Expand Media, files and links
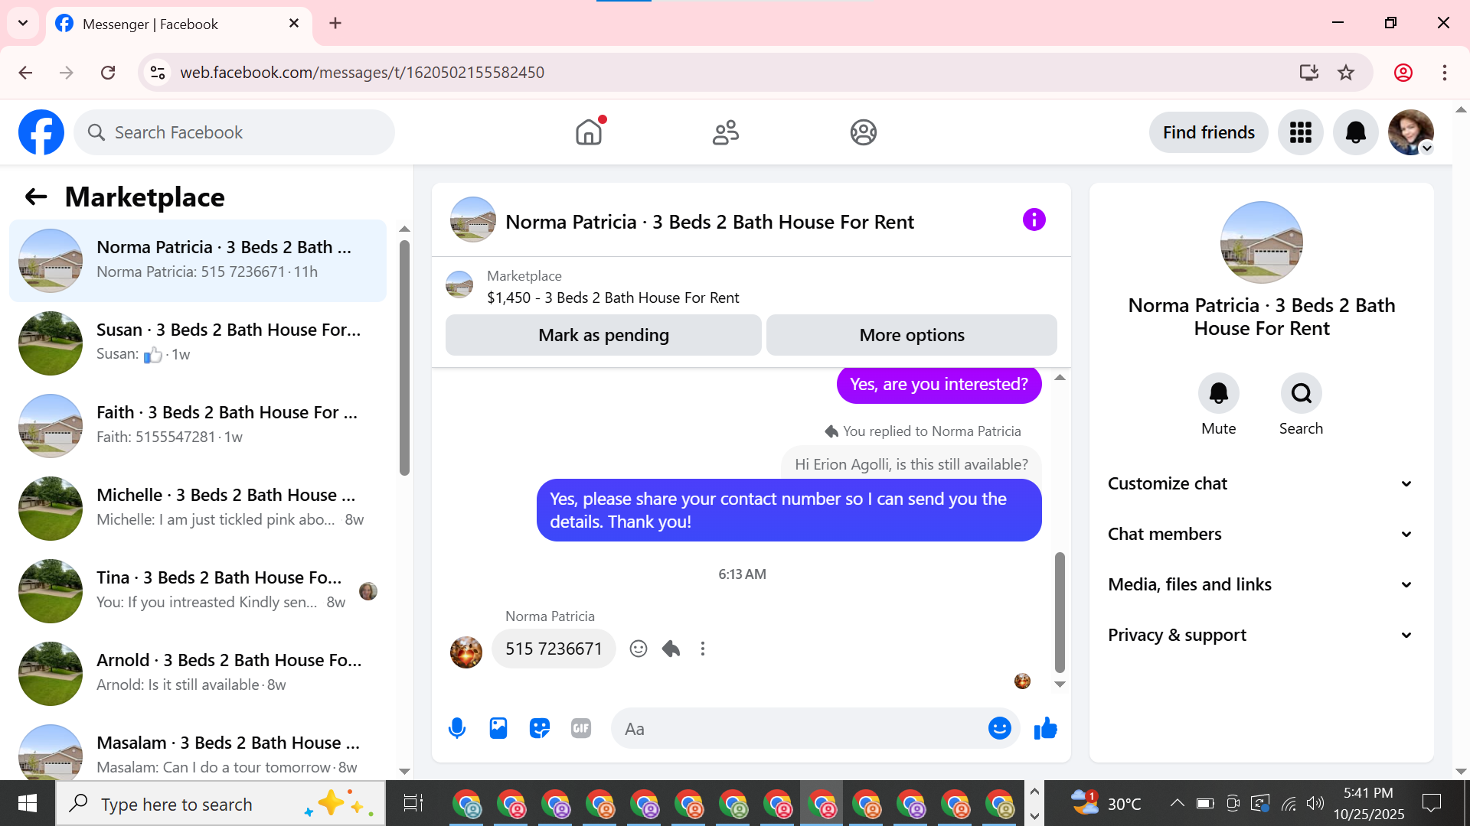 click(1260, 584)
